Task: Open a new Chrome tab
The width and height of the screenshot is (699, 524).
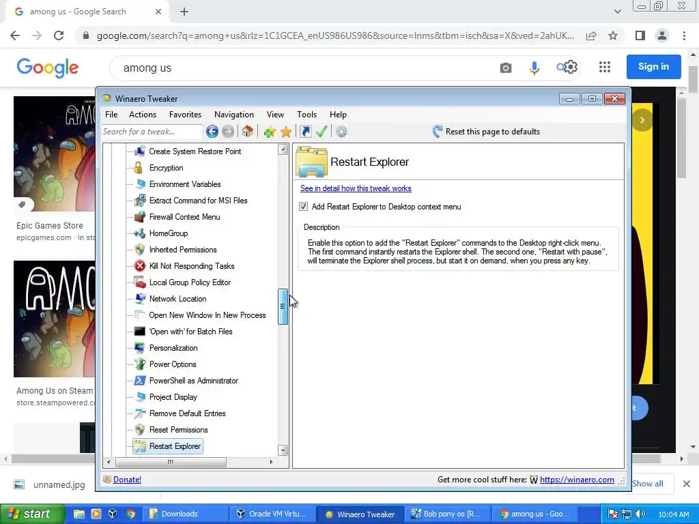Action: tap(184, 12)
